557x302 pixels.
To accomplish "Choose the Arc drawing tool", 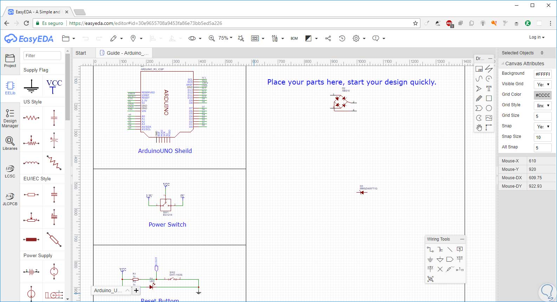I will click(x=489, y=79).
